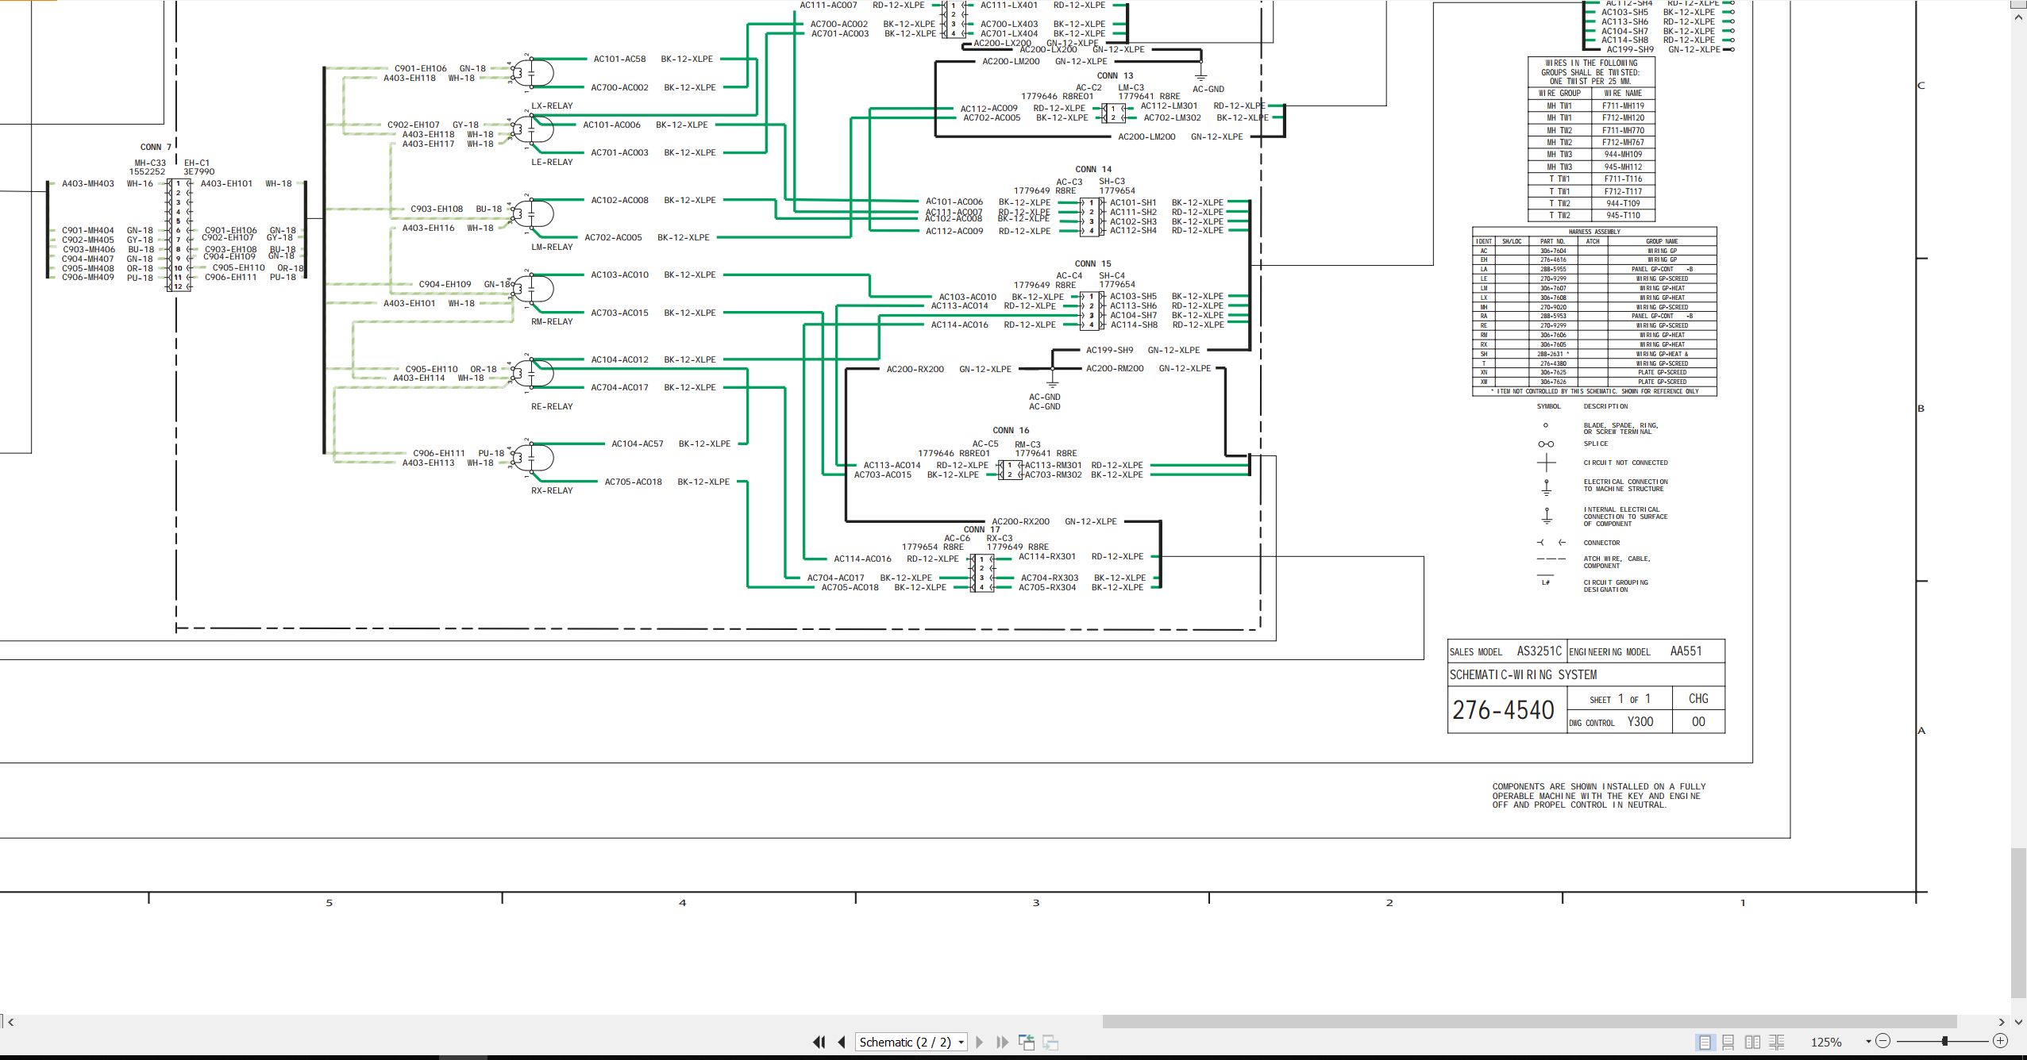
Task: Select continuous scrolling page mode
Action: [1728, 1042]
